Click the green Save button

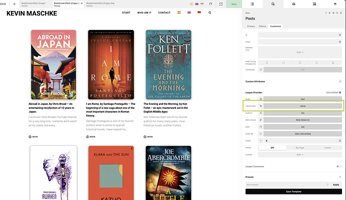[x=234, y=3]
